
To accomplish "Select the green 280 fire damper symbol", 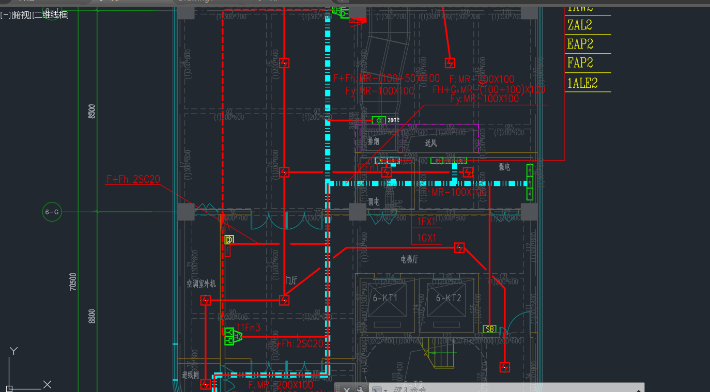I will coord(379,120).
